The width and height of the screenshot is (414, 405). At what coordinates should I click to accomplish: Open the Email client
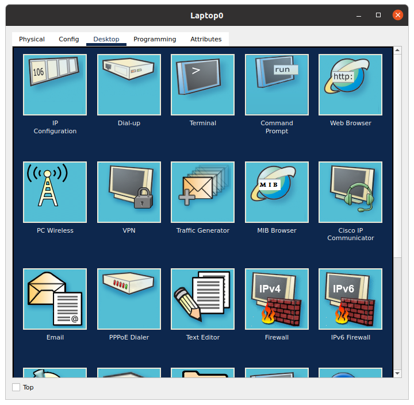tap(55, 299)
